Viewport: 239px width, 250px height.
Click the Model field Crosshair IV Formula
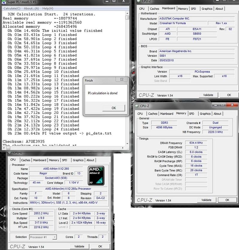(183, 23)
